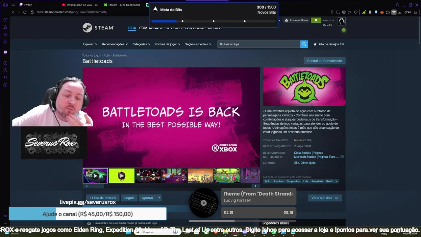Open History clock icon in sidebar
Viewport: 421px width, 237px height.
click(5, 70)
